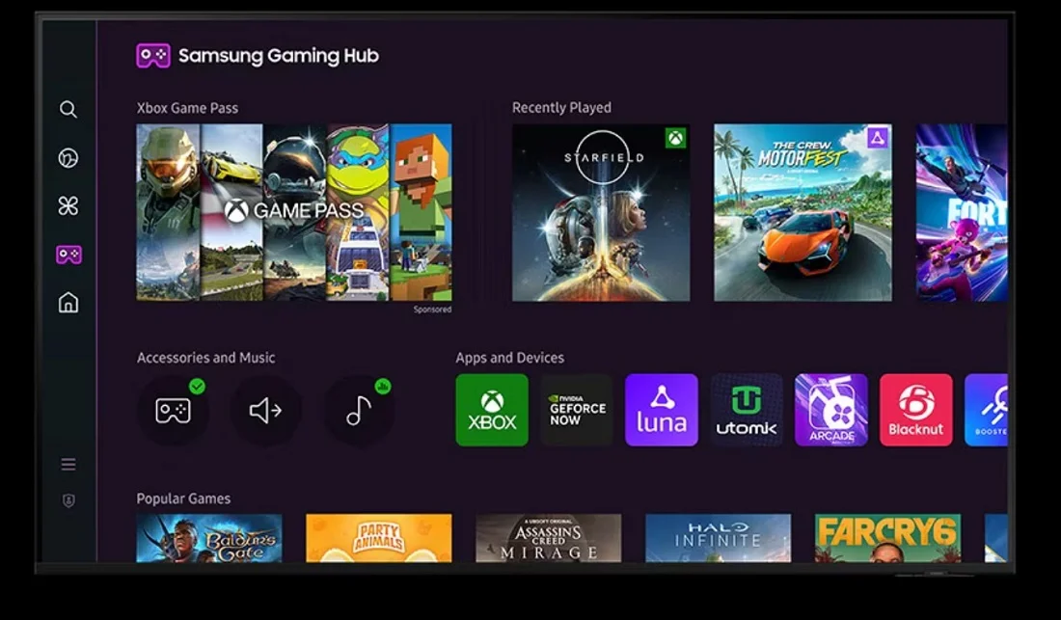This screenshot has height=620, width=1061.
Task: Resume Starfield from Recently Played
Action: coord(601,212)
